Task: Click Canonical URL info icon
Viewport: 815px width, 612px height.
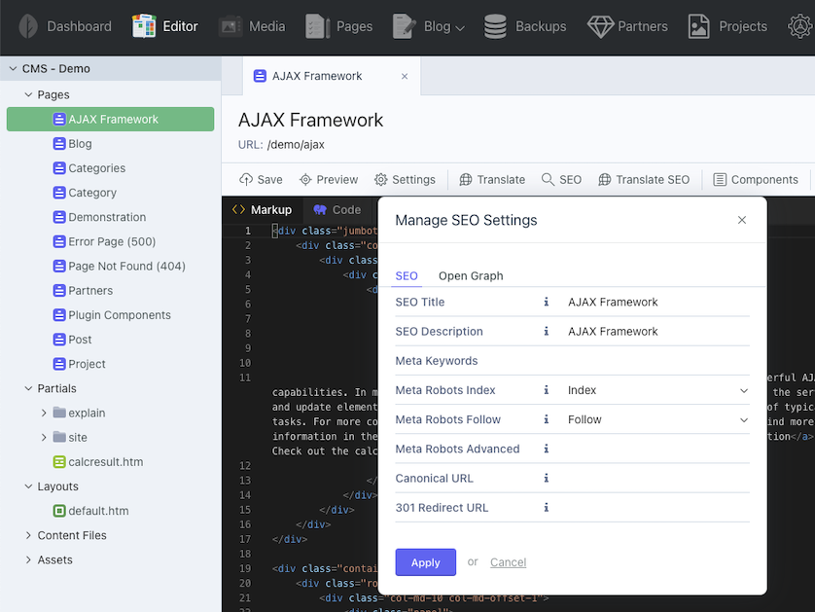Action: pyautogui.click(x=547, y=478)
